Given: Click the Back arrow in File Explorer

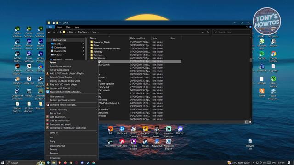Looking at the screenshot, I should pyautogui.click(x=49, y=32).
